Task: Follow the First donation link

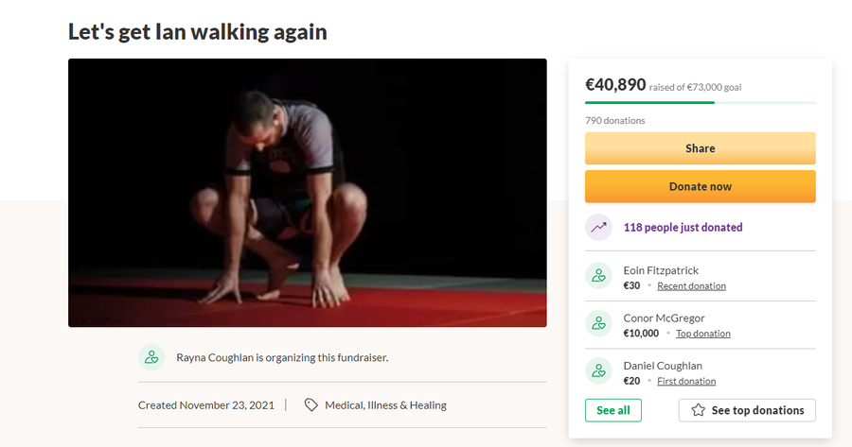Action: (686, 381)
